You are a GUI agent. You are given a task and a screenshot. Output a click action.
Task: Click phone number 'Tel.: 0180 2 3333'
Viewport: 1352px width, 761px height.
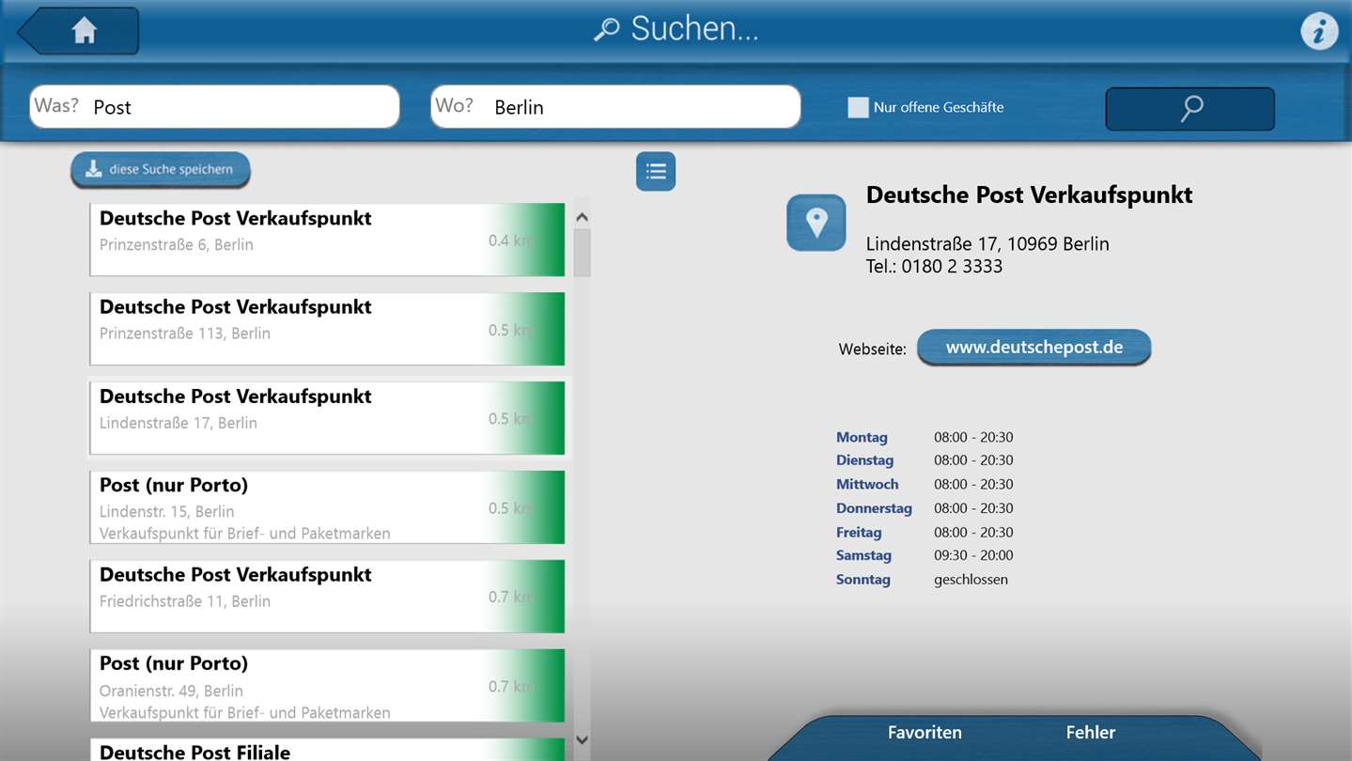click(934, 266)
